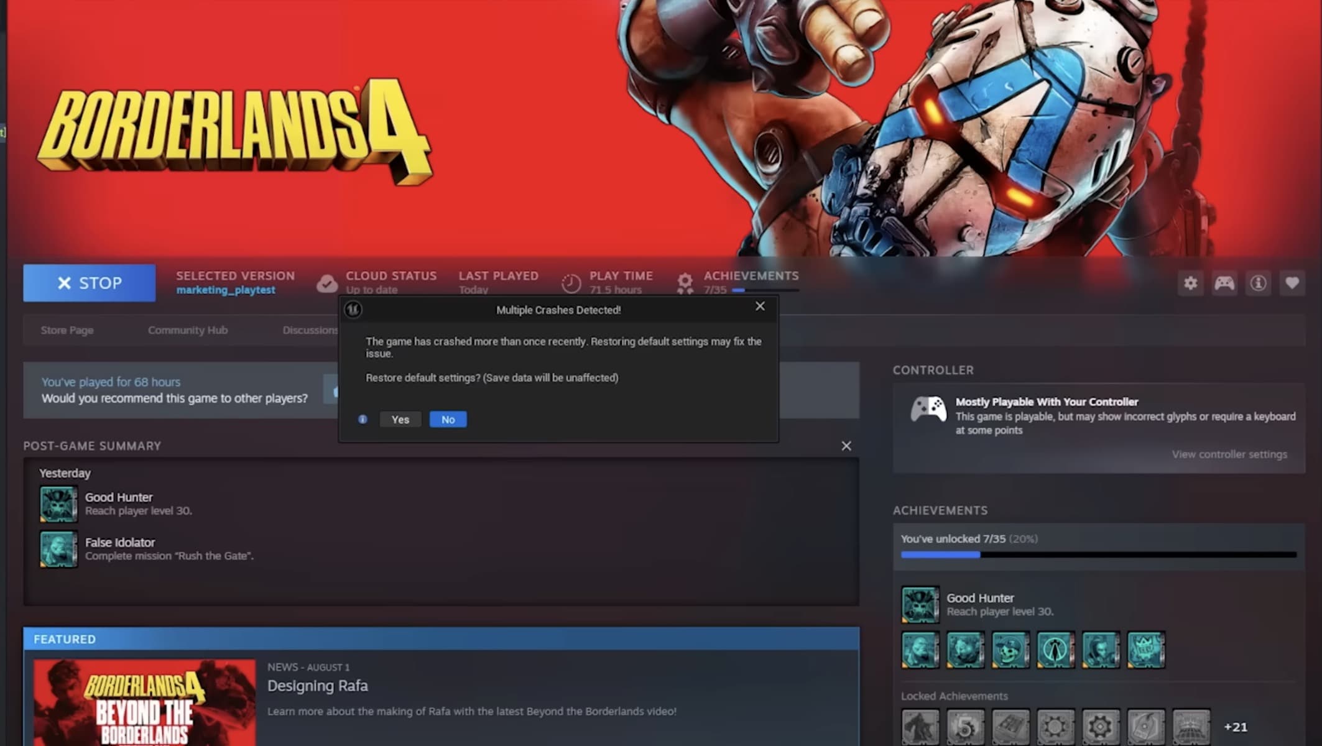The image size is (1322, 746).
Task: Show +21 more locked achievements
Action: (x=1235, y=727)
